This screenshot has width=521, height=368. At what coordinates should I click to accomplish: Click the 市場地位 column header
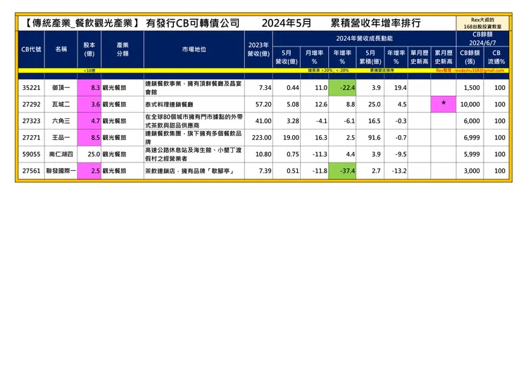194,49
